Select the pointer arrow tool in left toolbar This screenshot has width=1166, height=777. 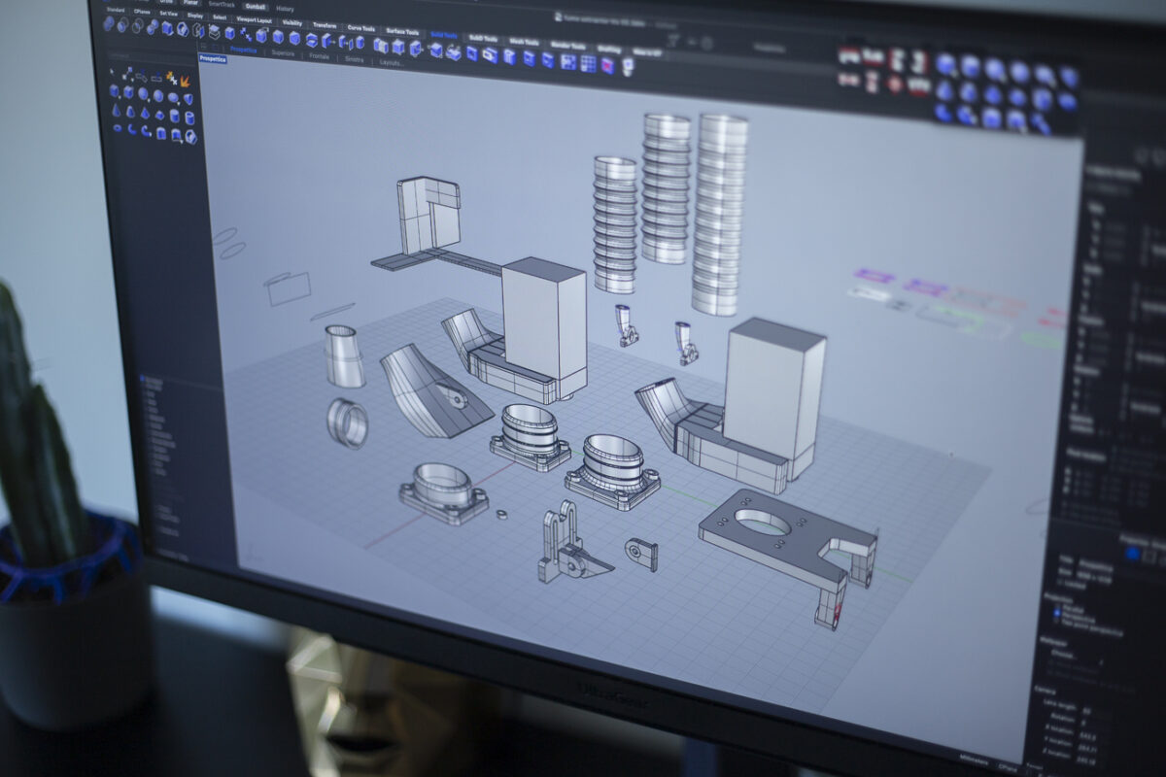(x=112, y=71)
